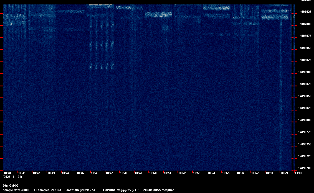Click the 10:43 time label
The image size is (314, 193).
51,173
